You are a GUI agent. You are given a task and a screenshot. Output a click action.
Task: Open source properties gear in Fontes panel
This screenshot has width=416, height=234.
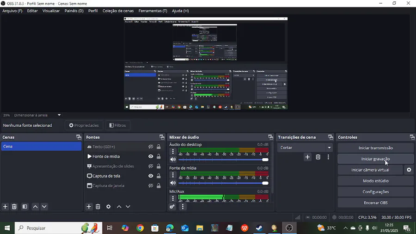(x=108, y=206)
